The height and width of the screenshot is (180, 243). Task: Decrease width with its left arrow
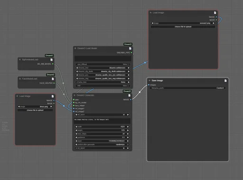(76, 127)
